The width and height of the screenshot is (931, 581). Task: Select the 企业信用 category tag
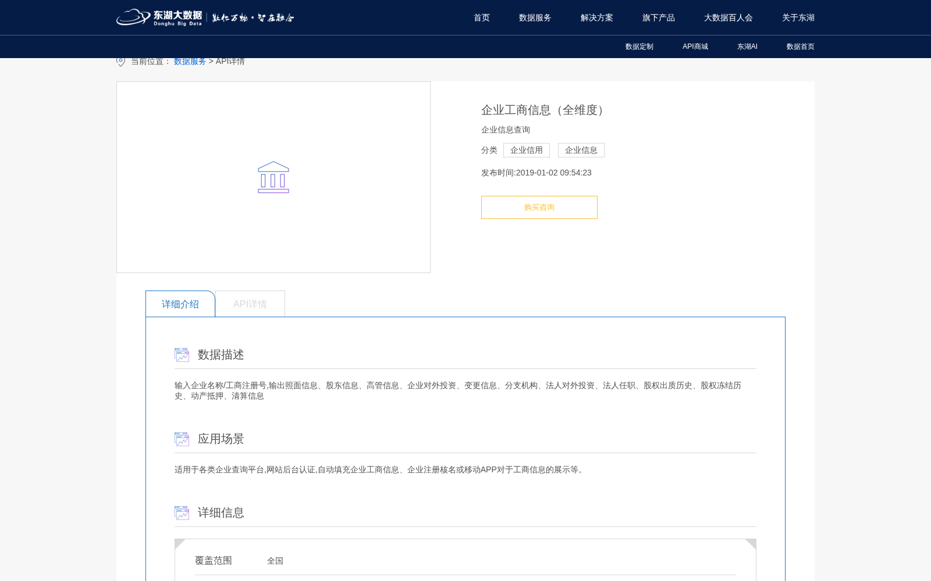527,150
